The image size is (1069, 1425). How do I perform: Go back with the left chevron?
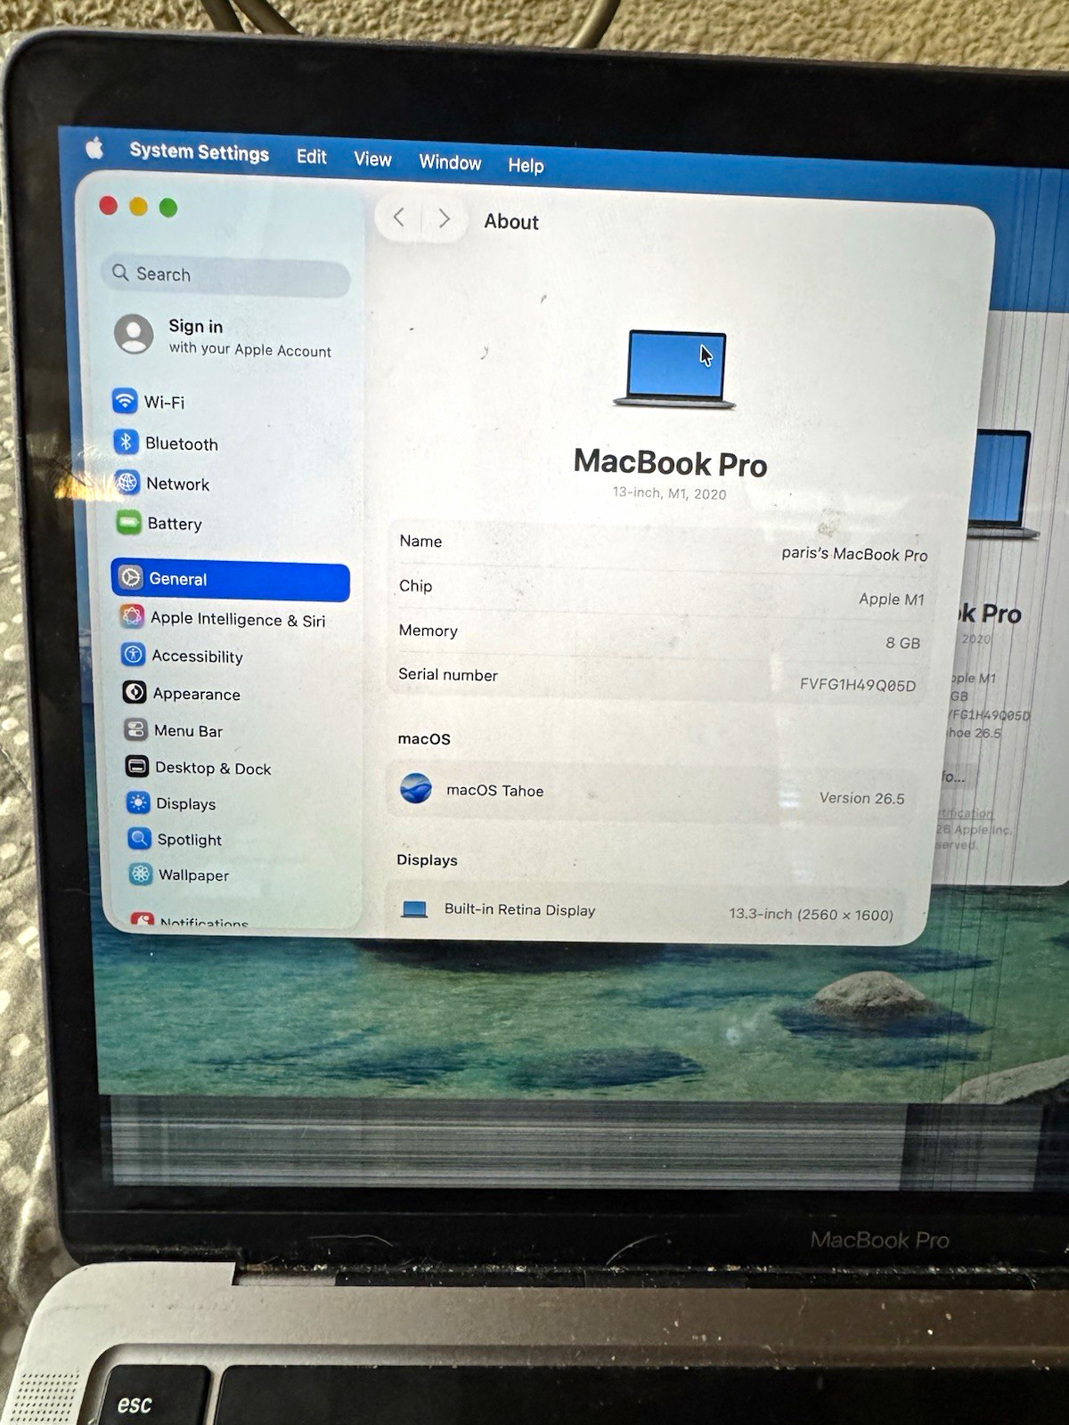[x=399, y=217]
